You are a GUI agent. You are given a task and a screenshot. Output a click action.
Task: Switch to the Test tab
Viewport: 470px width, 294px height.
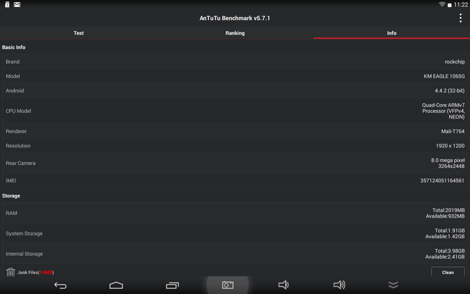(x=78, y=33)
